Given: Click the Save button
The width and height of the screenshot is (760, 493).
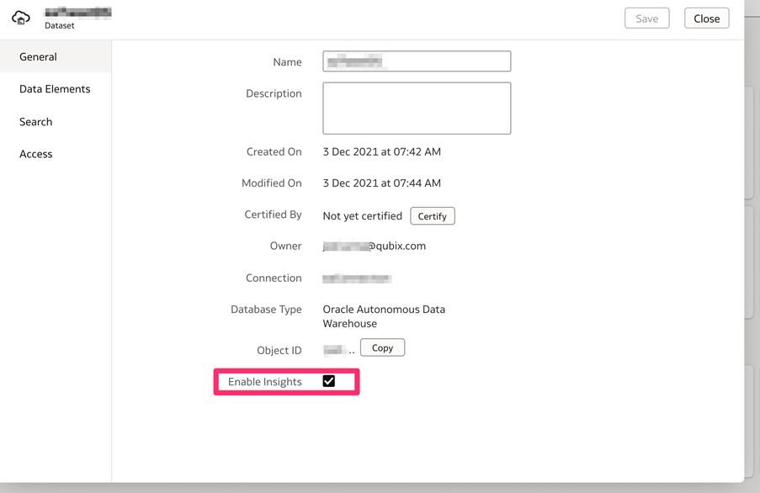Looking at the screenshot, I should point(646,19).
